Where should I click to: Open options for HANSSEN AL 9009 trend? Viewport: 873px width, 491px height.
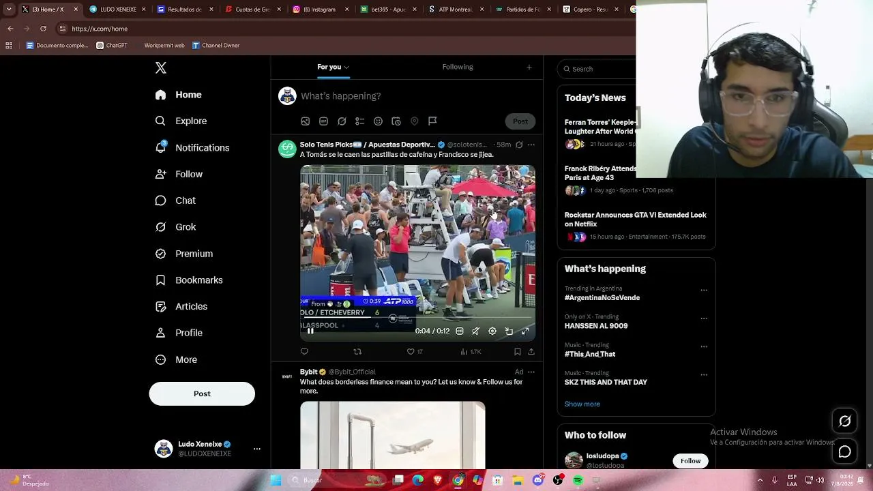pos(704,318)
